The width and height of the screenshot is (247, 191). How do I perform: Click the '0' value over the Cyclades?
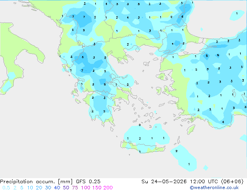click(139, 125)
